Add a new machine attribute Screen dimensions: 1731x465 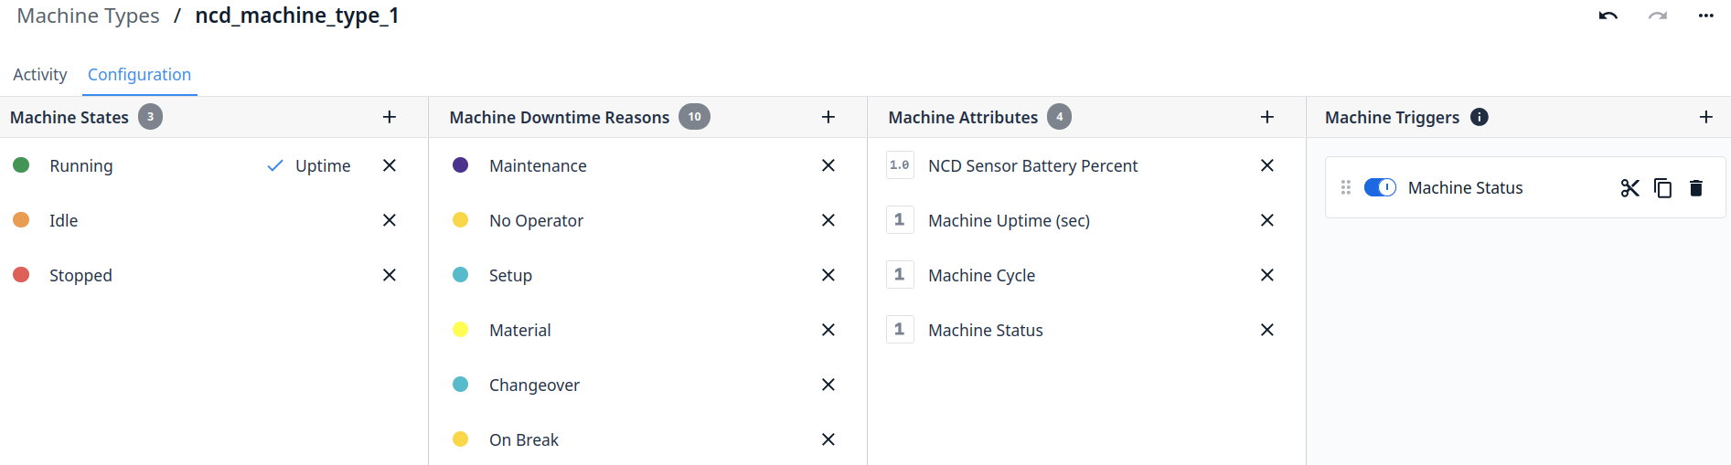point(1267,117)
